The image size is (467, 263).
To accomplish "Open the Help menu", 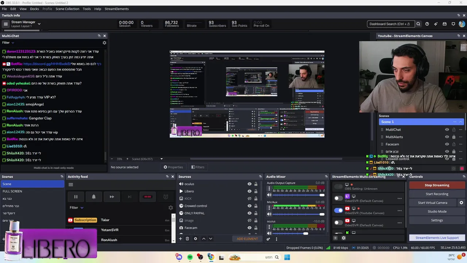I will [x=98, y=9].
